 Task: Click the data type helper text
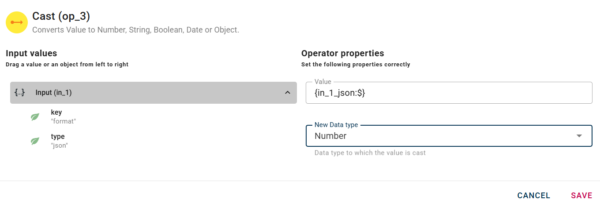370,153
